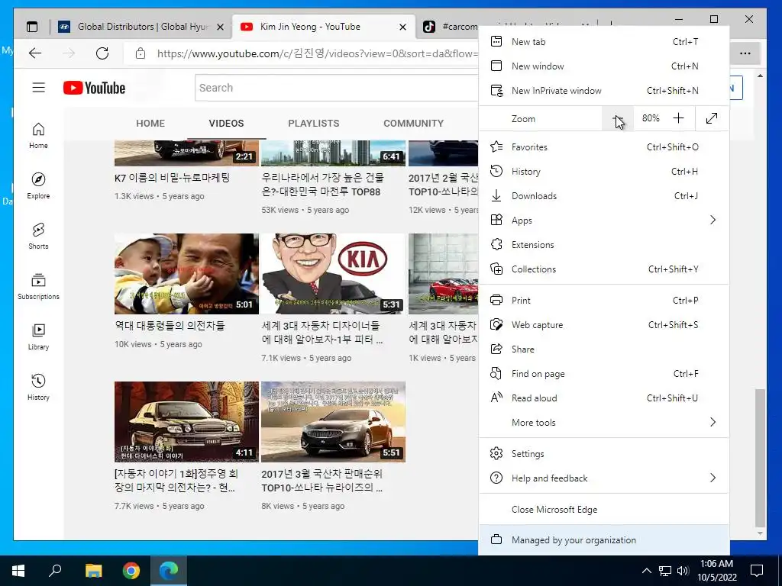This screenshot has width=782, height=586.
Task: Select Share from the Edge menu
Action: pos(603,349)
